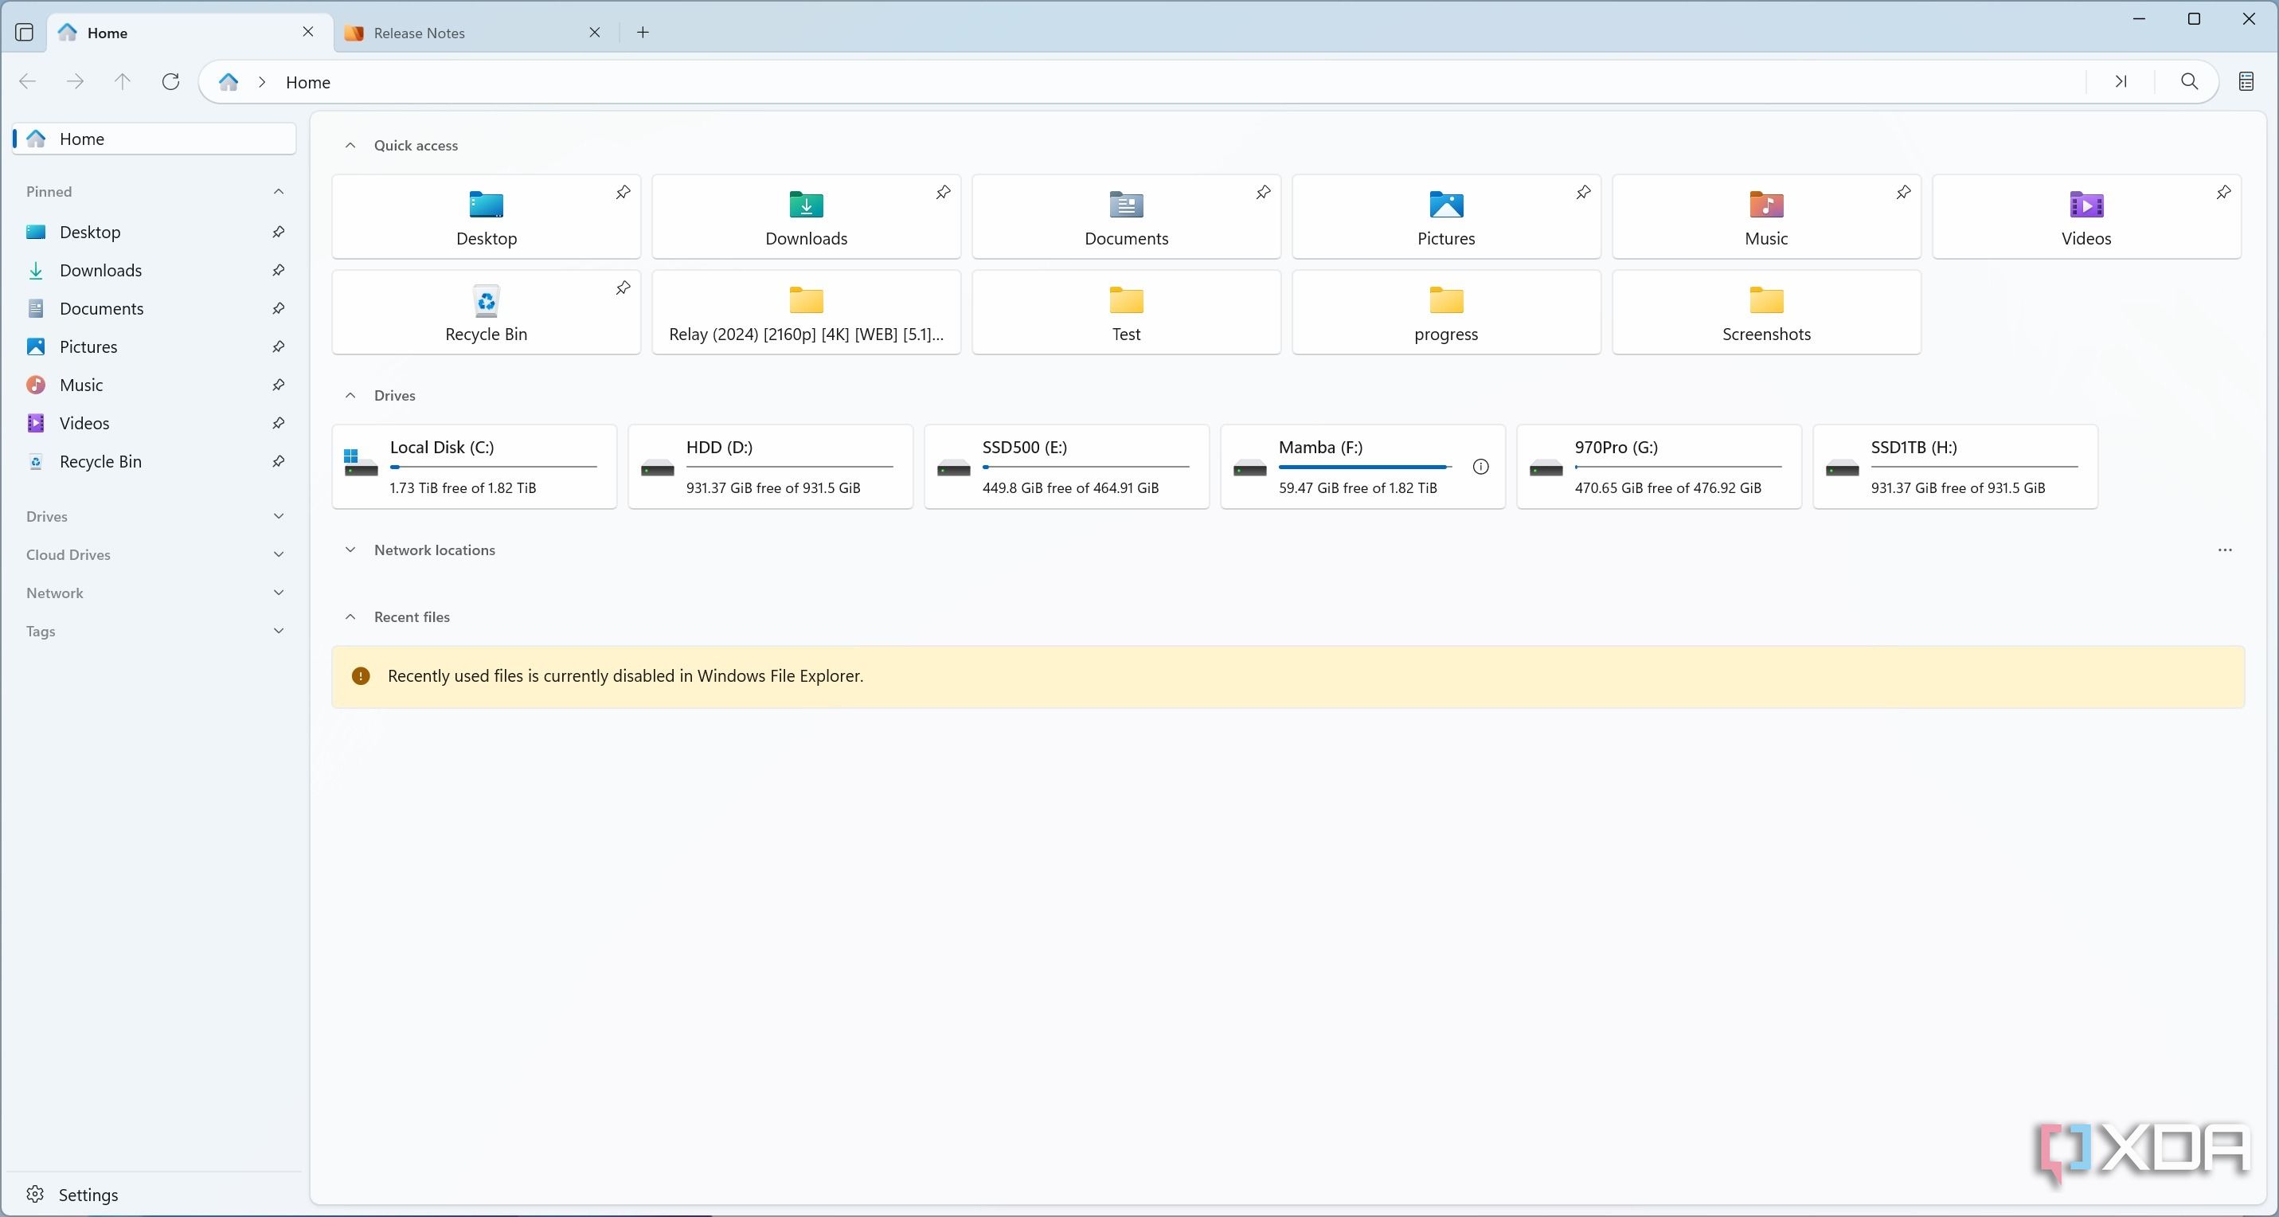Expand the Cloud Drives sidebar section
The height and width of the screenshot is (1217, 2279).
click(278, 555)
